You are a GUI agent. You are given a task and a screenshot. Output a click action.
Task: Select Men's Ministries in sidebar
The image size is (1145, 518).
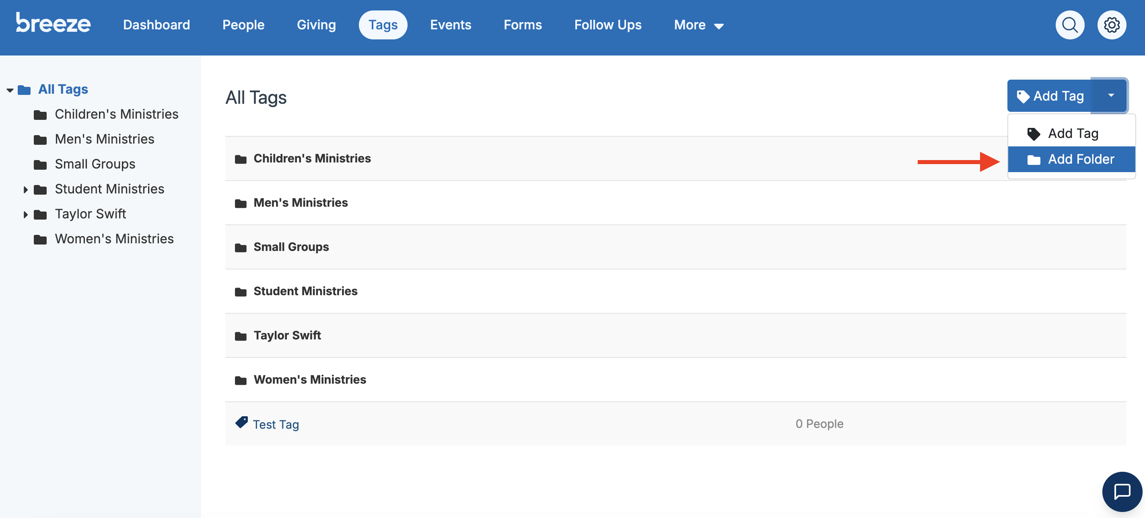click(x=105, y=139)
